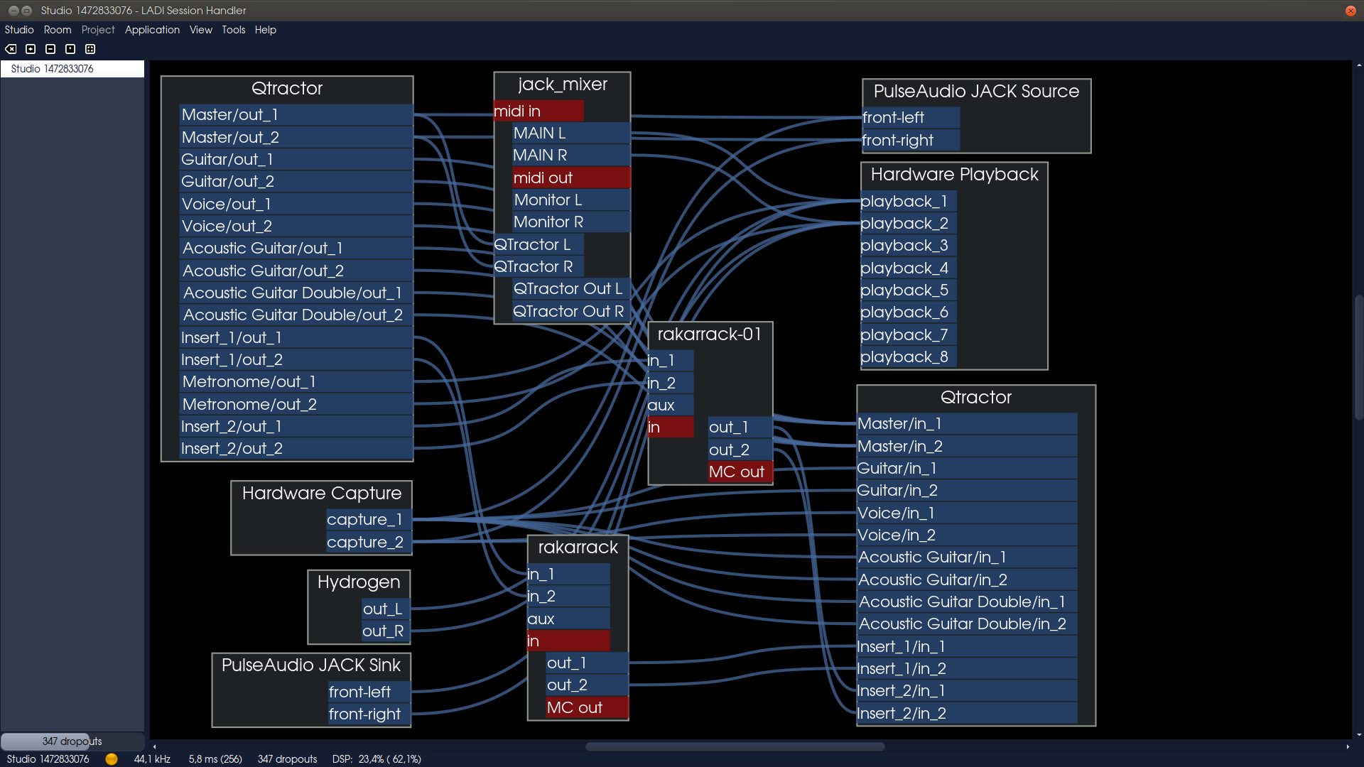
Task: Select the QTractor Out R port
Action: pyautogui.click(x=571, y=312)
